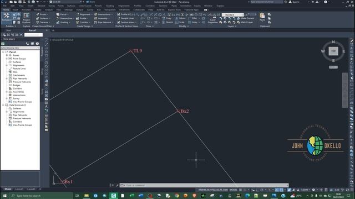The width and height of the screenshot is (355, 199).
Task: Expand the Points node in Toolspace
Action: coord(7,55)
